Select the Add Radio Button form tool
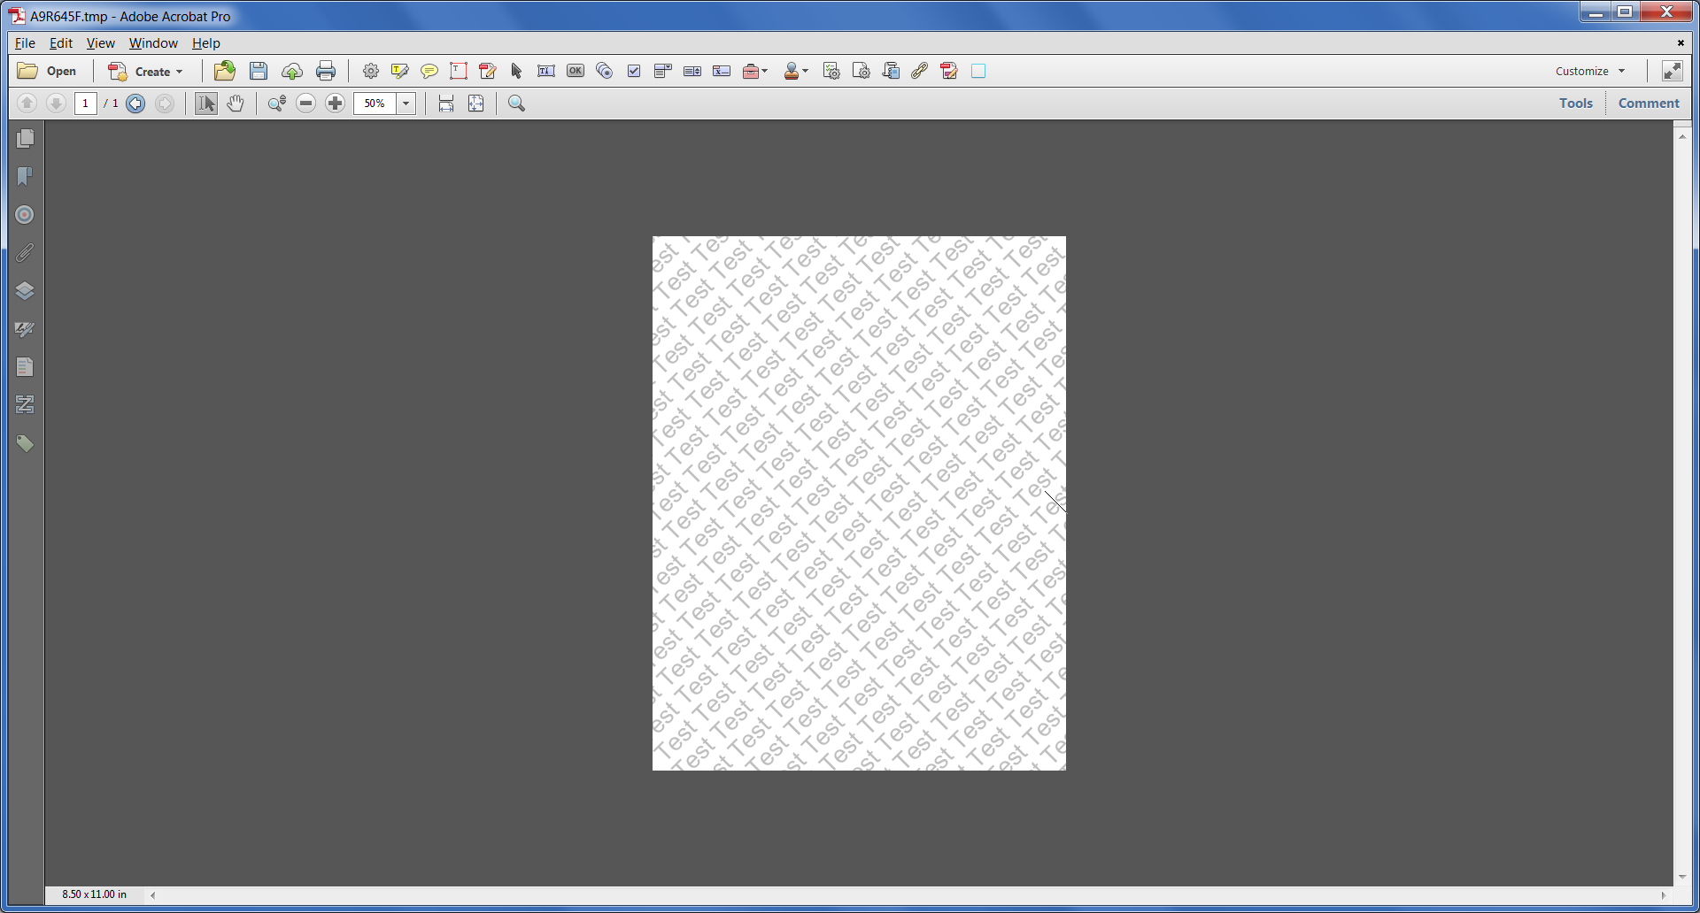Viewport: 1700px width, 913px height. [x=604, y=71]
